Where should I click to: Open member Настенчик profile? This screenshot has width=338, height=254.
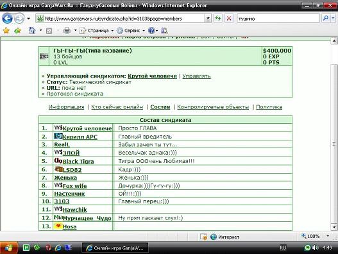tap(69, 194)
